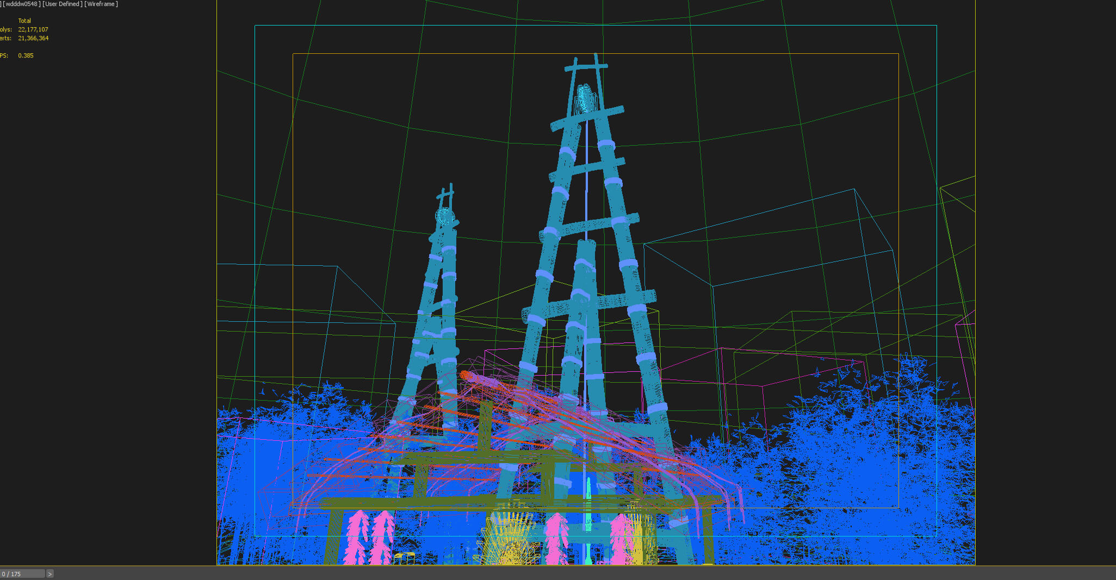This screenshot has height=580, width=1116.
Task: Click the polys count value 22,177,107
Action: (x=33, y=29)
